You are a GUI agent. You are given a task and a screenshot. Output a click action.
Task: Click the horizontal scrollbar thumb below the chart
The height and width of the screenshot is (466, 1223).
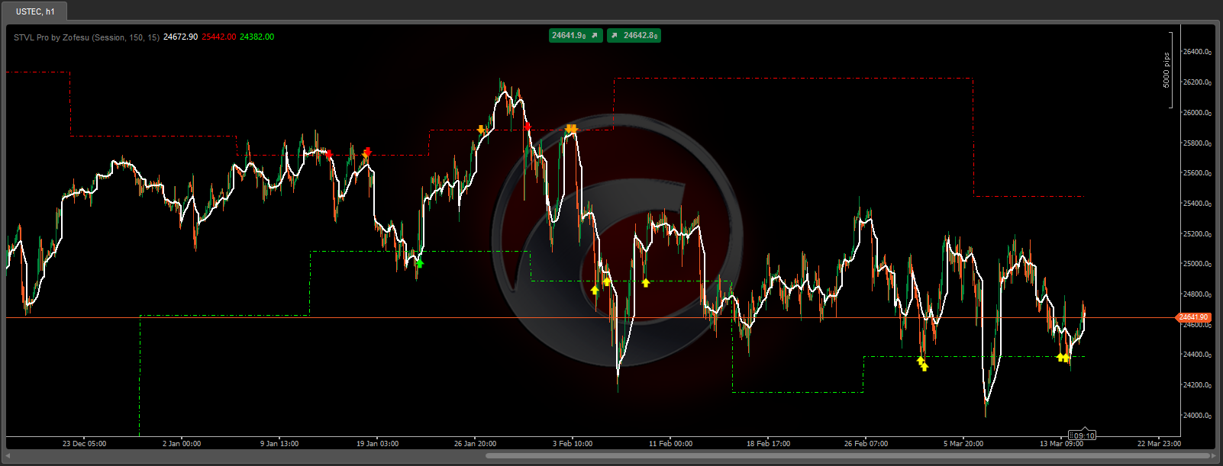847,456
